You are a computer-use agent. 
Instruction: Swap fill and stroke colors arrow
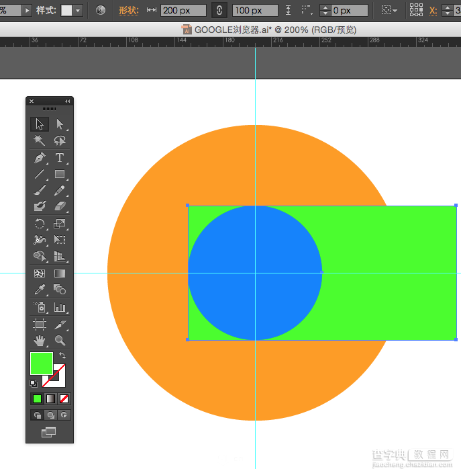62,355
